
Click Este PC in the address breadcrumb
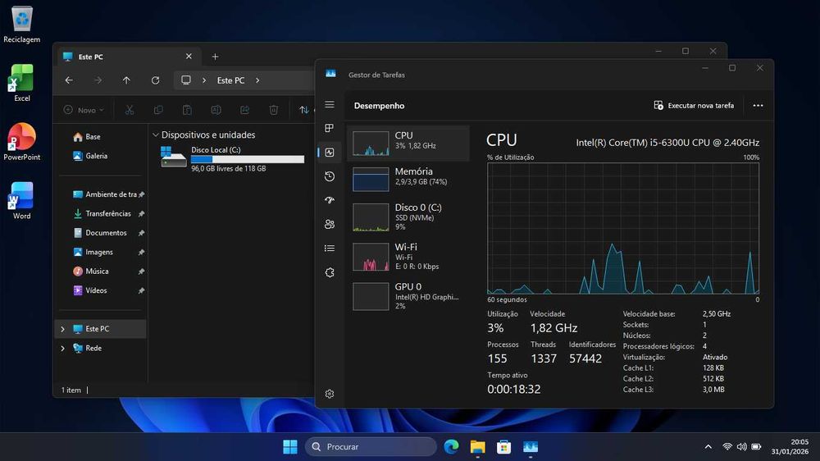230,80
